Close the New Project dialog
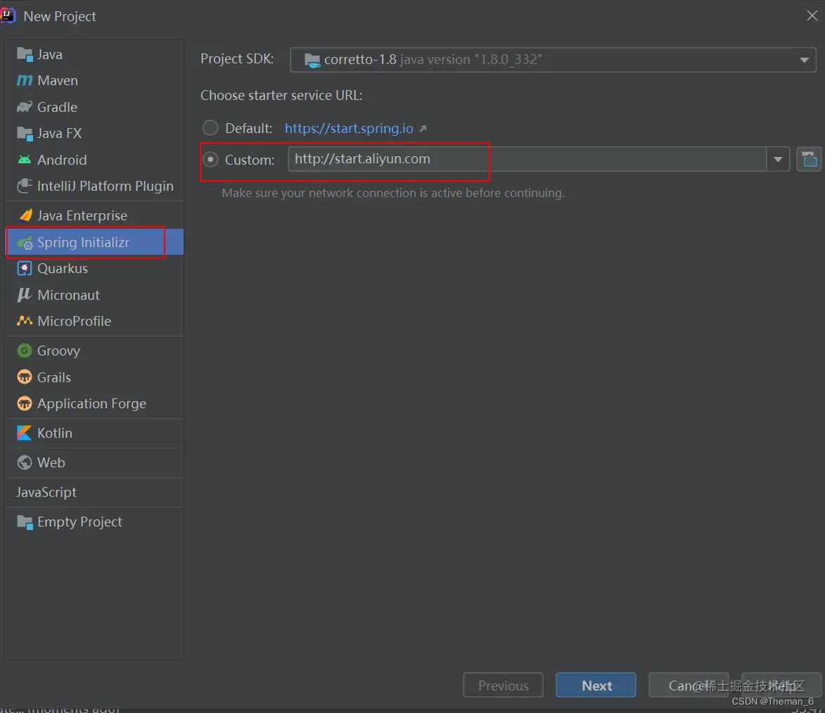This screenshot has height=713, width=825. 812,15
